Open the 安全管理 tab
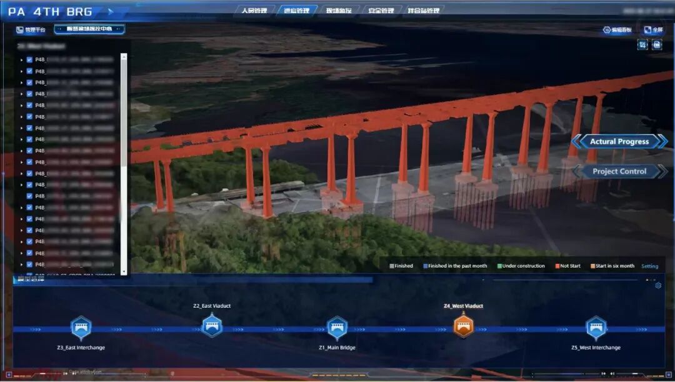 coord(381,11)
